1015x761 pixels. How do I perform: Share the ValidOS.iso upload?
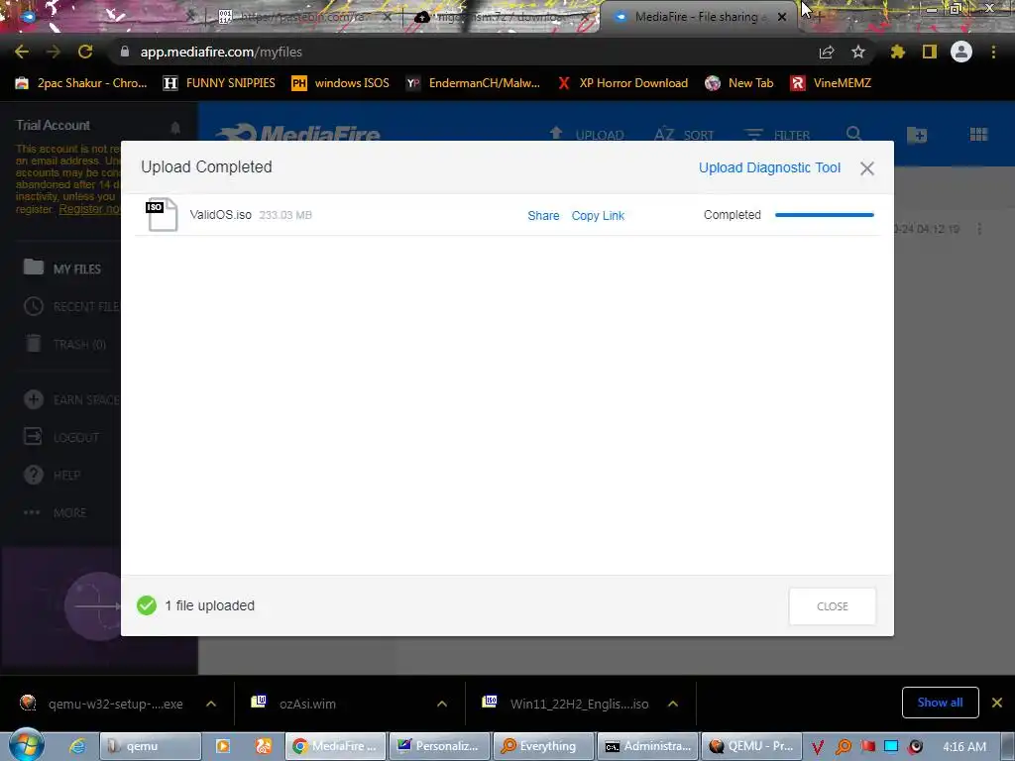click(543, 215)
